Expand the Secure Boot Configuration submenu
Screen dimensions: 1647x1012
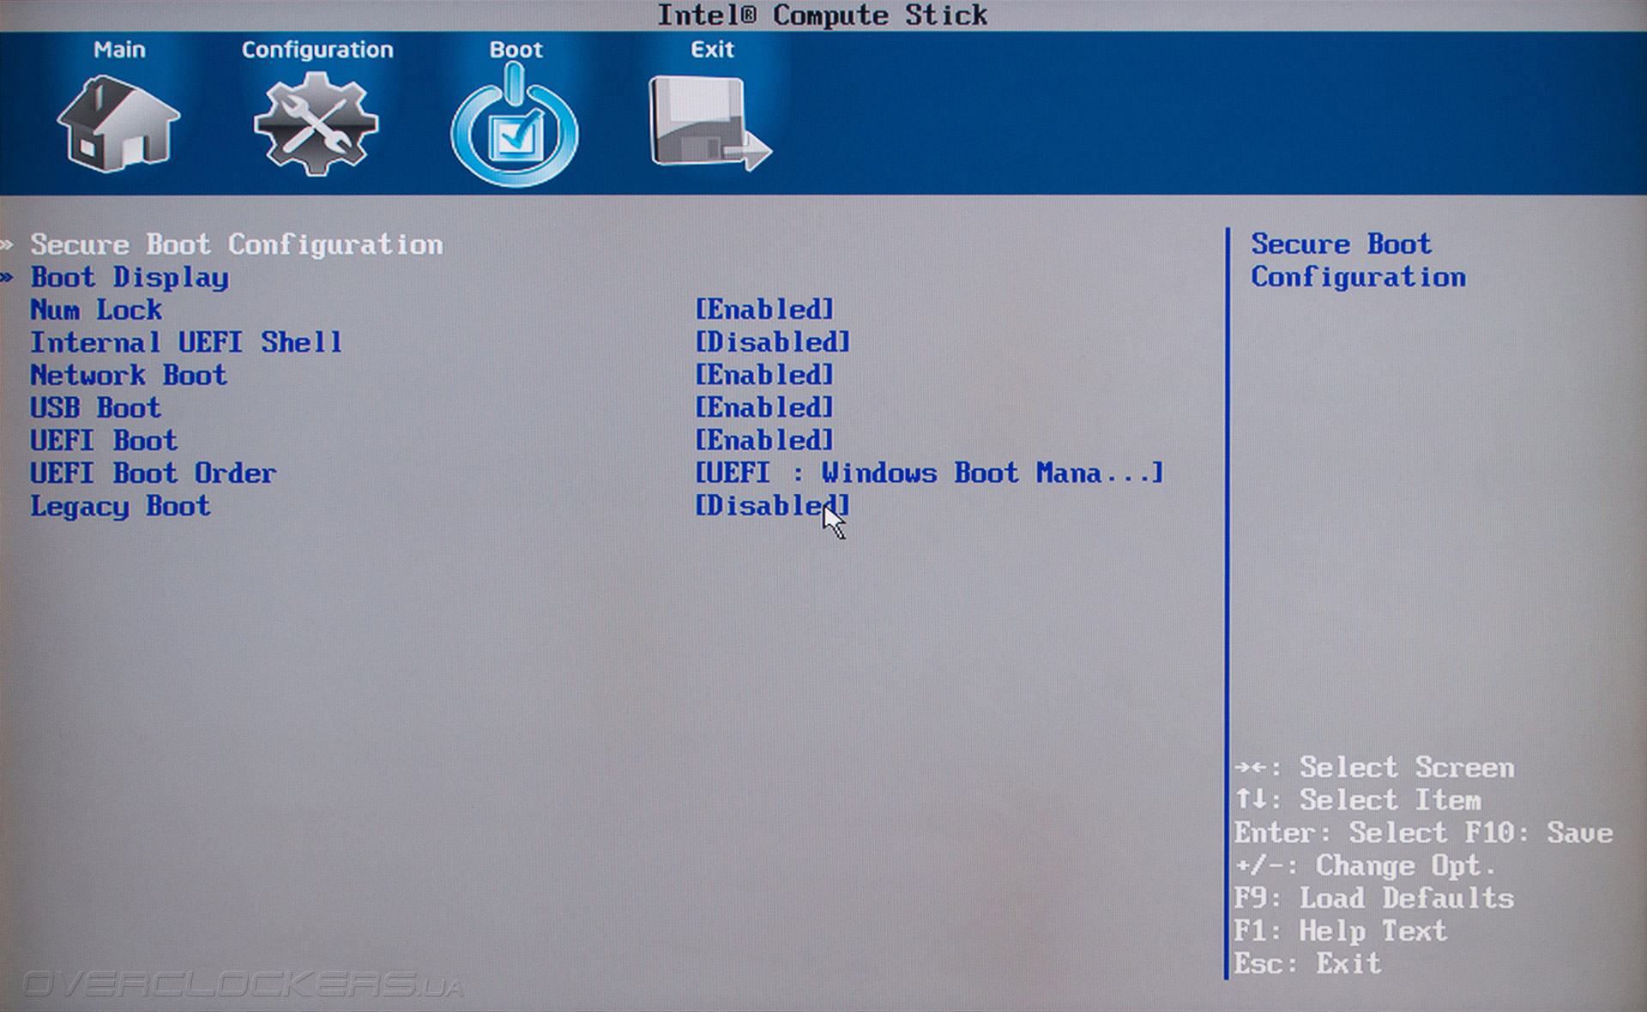237,244
